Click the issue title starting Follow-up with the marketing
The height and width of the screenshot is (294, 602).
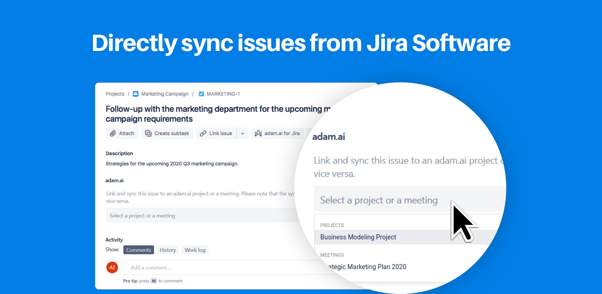tap(218, 114)
